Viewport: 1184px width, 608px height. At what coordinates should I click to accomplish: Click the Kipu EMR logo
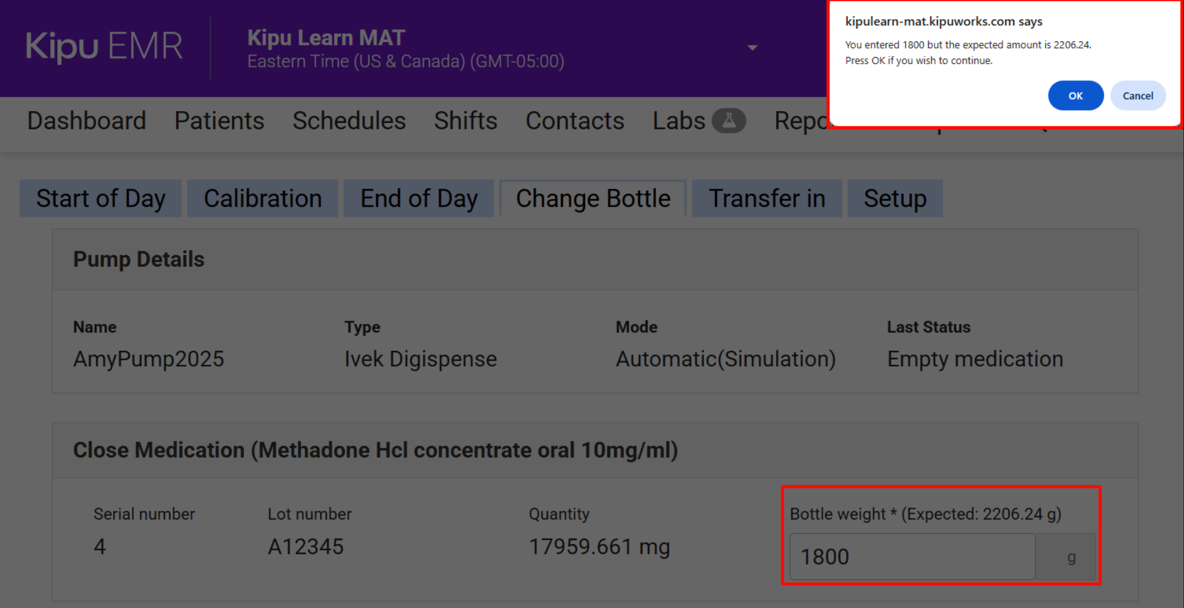pyautogui.click(x=104, y=47)
